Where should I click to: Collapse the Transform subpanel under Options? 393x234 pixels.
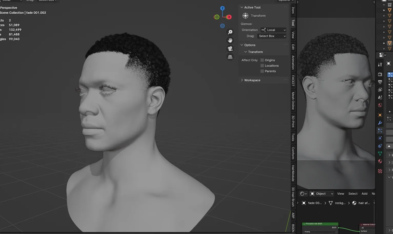coord(246,52)
